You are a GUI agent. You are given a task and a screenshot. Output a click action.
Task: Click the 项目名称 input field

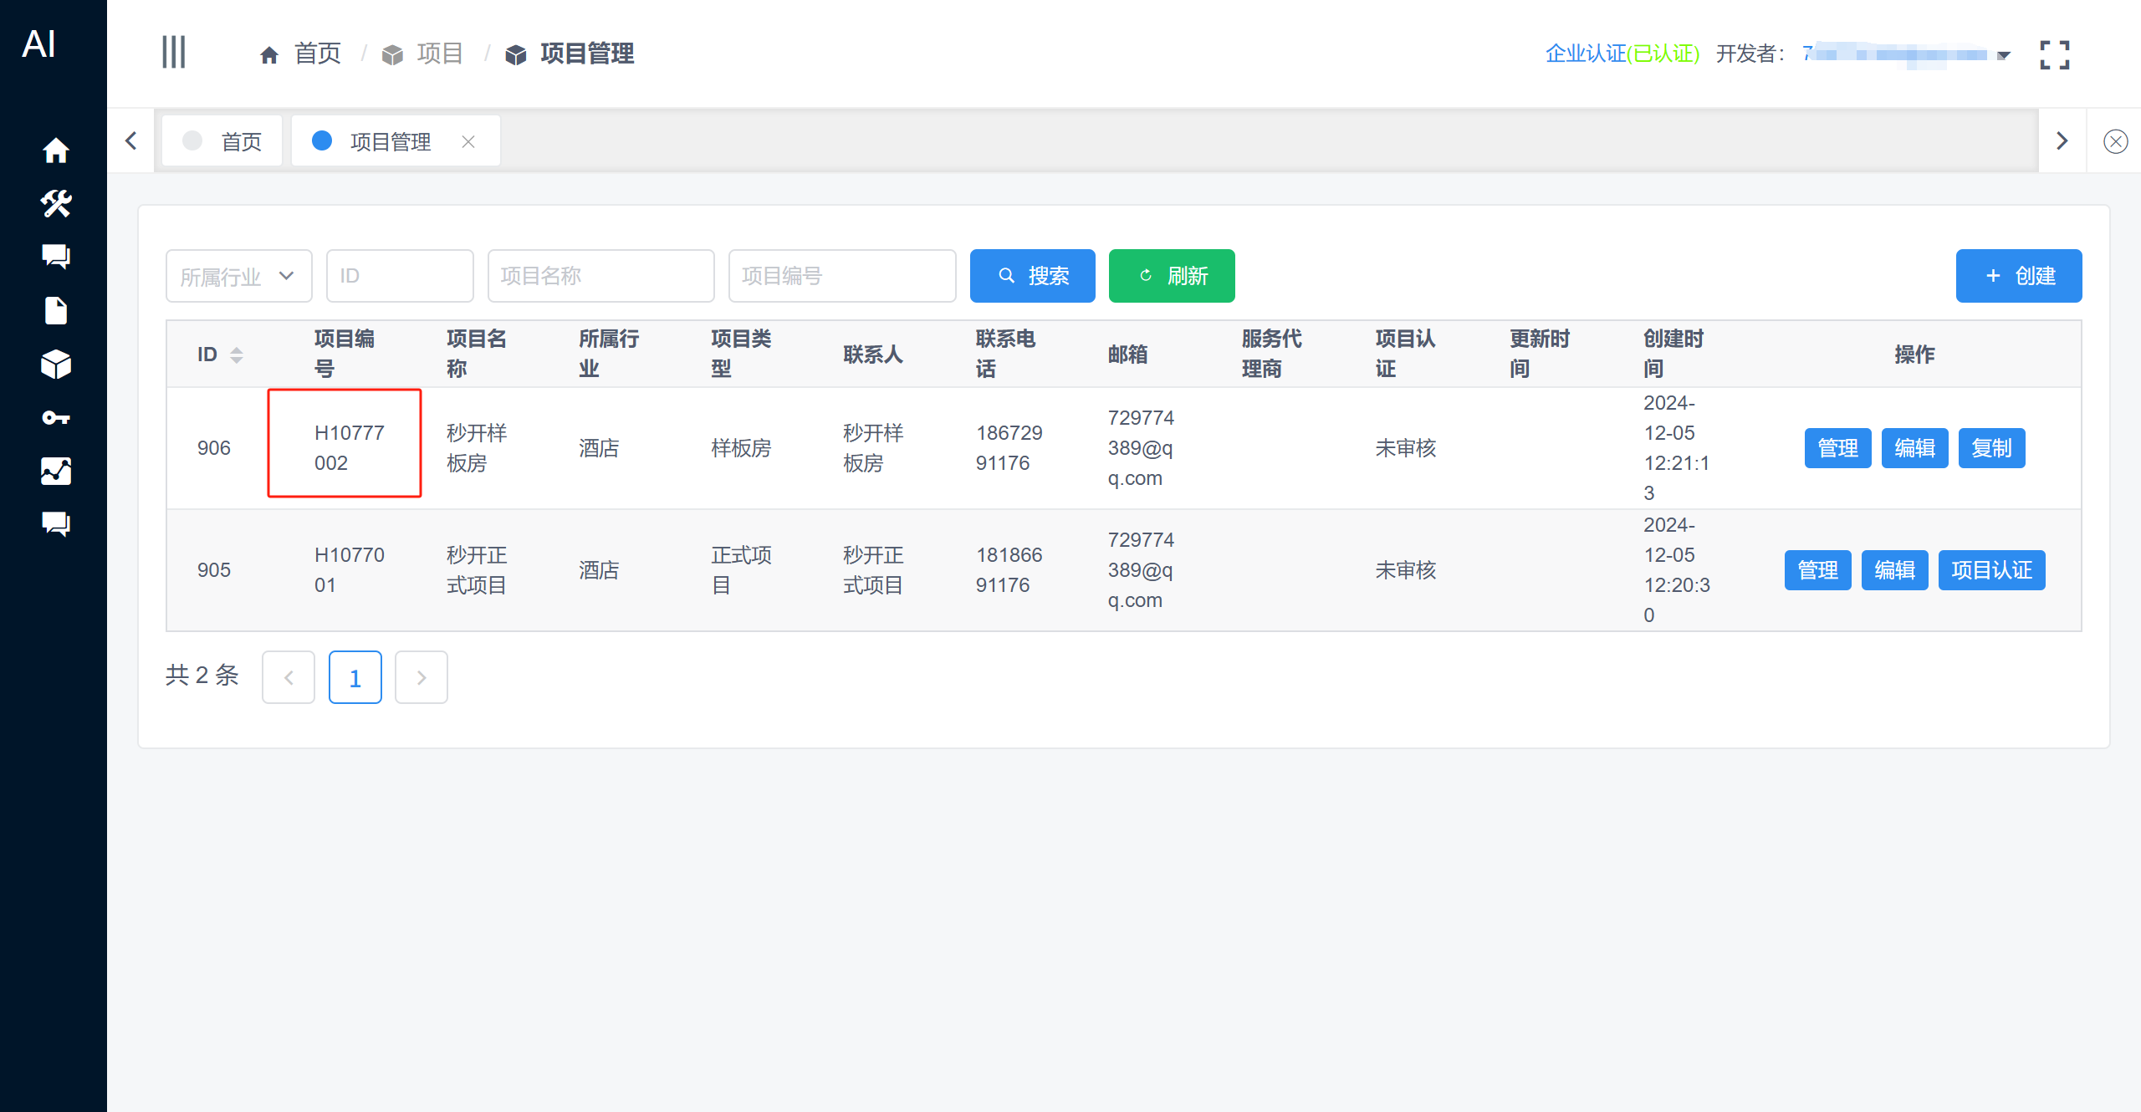pyautogui.click(x=600, y=276)
